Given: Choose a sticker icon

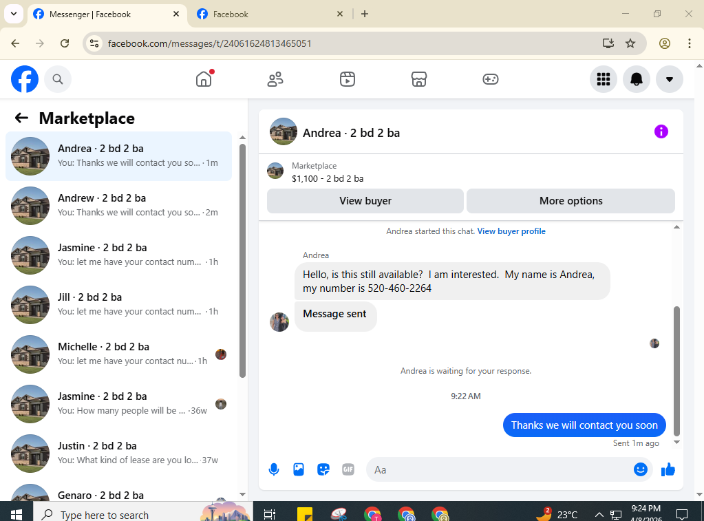Looking at the screenshot, I should (x=323, y=470).
